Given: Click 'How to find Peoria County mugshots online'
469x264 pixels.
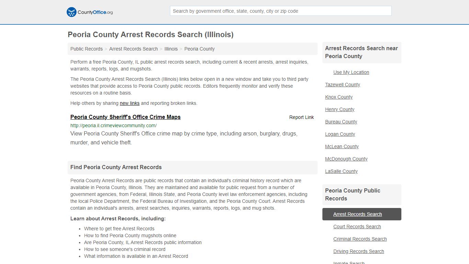Looking at the screenshot, I should click(130, 235).
